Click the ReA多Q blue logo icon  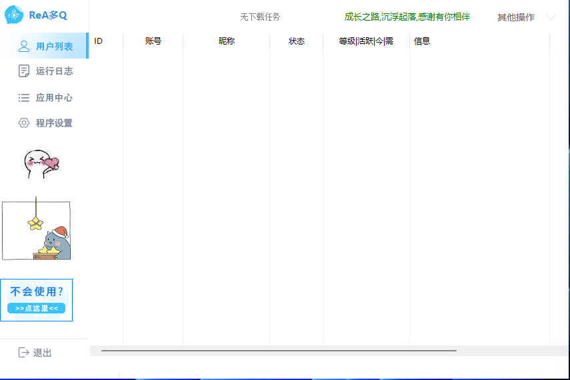tap(15, 15)
